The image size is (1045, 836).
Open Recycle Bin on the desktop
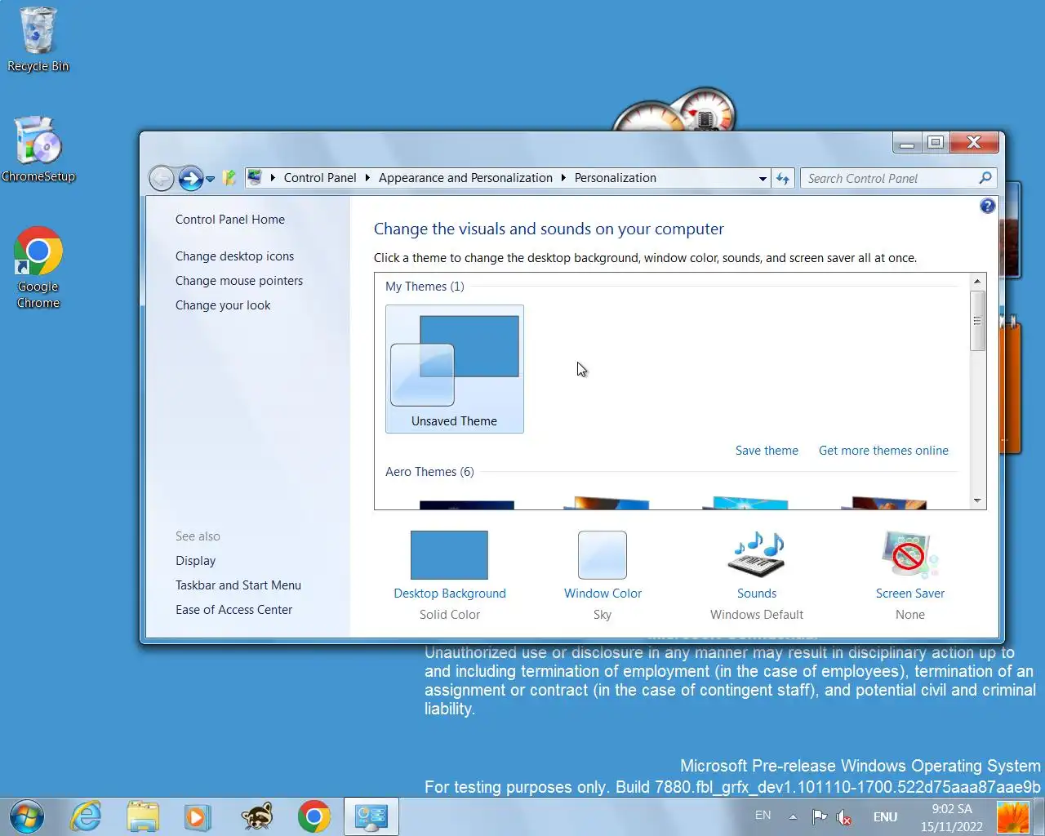pyautogui.click(x=38, y=40)
